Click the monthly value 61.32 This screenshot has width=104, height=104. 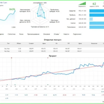click(x=45, y=95)
